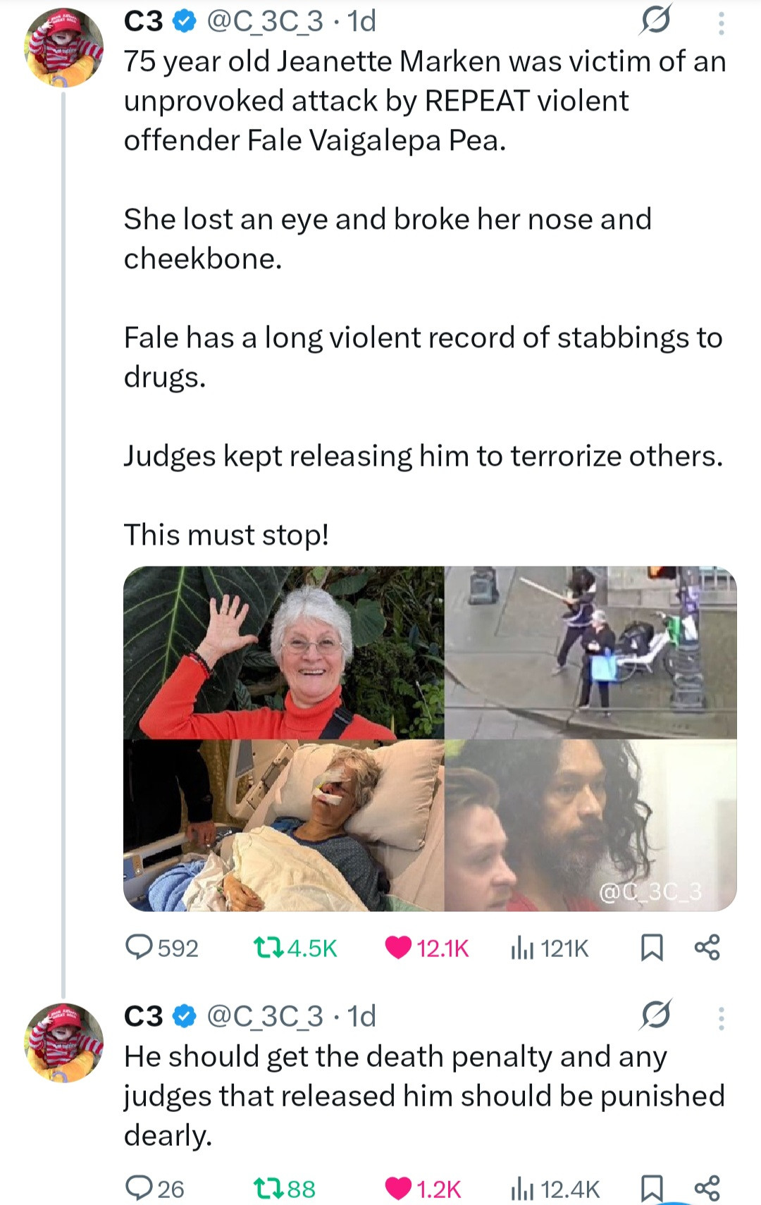
Task: Open Grok icon on the reply post
Action: (655, 1016)
